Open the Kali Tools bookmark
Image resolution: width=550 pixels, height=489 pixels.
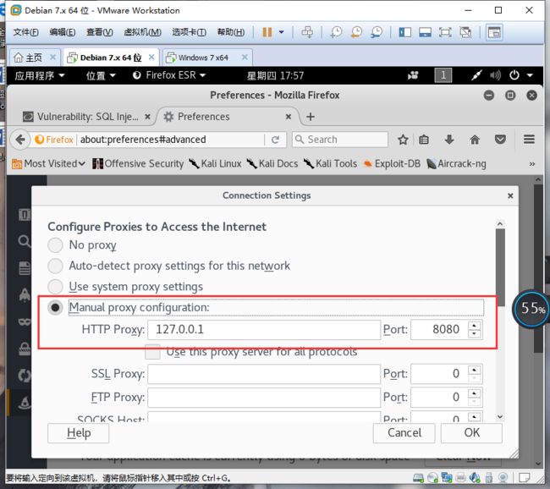[330, 164]
